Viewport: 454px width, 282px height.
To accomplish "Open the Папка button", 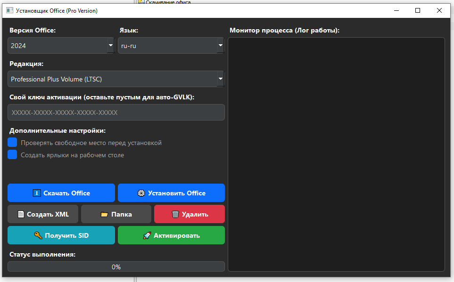I will (116, 214).
